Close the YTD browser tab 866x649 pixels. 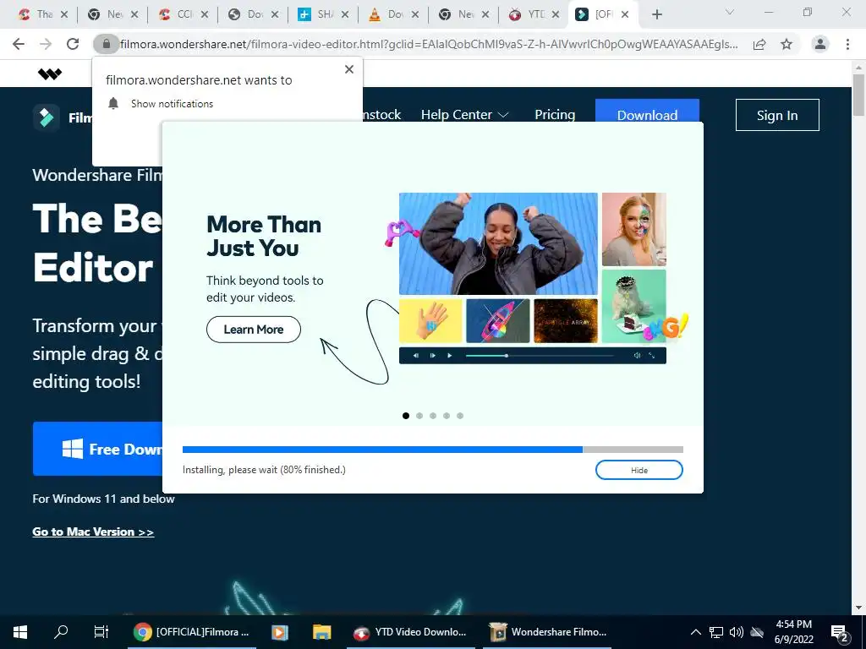pos(556,15)
